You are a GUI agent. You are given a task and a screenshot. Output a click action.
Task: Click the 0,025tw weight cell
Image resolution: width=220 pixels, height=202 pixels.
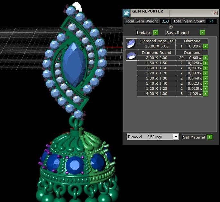tap(195, 63)
